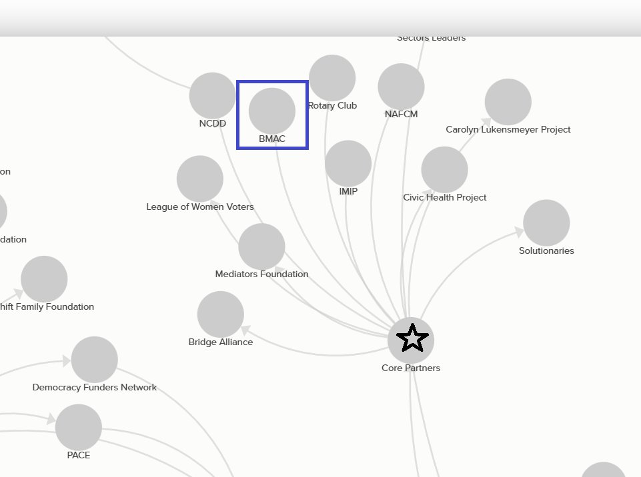The width and height of the screenshot is (641, 477).
Task: Select the Solutionaries node circle
Action: pyautogui.click(x=546, y=223)
